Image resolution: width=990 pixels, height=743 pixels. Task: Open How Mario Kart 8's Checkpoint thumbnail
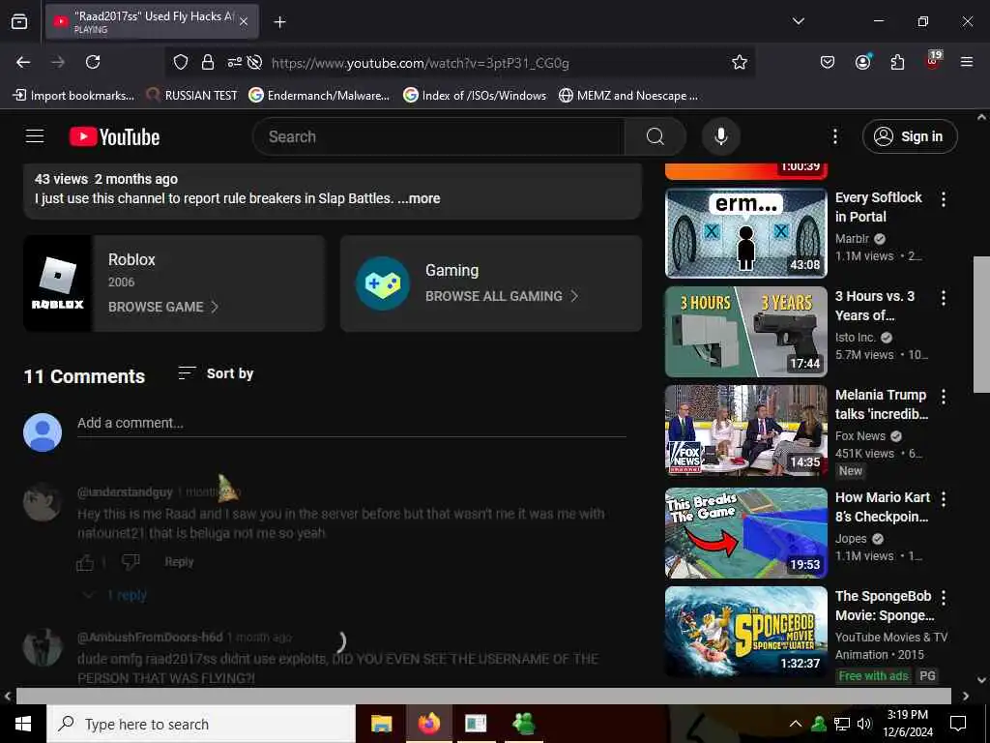(746, 533)
